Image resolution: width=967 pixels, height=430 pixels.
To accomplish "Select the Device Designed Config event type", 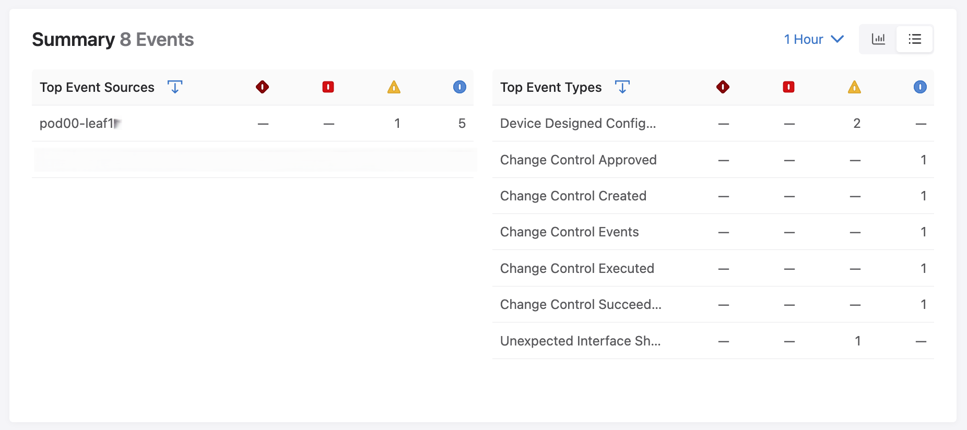I will (x=578, y=123).
